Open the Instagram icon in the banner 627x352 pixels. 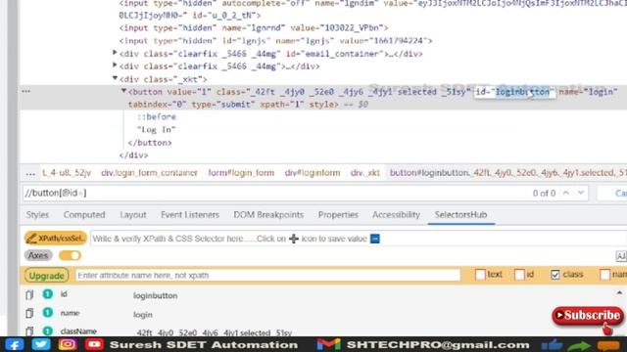tap(68, 344)
